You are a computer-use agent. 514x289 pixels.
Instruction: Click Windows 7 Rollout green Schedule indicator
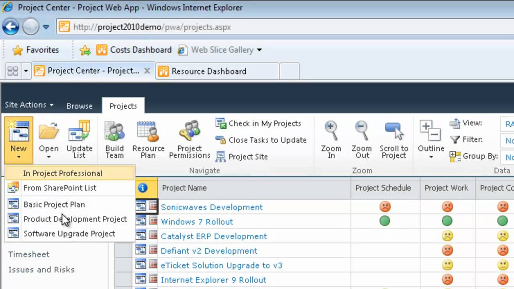pos(385,221)
